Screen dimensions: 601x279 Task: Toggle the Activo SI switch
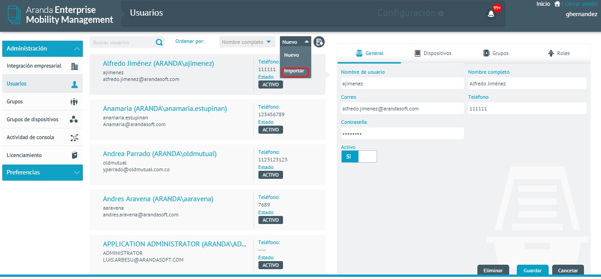tap(359, 156)
